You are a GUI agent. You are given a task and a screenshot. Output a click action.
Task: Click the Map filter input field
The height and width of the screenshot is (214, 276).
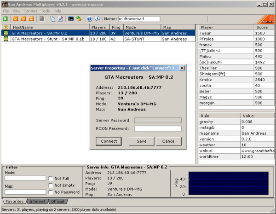point(25,192)
